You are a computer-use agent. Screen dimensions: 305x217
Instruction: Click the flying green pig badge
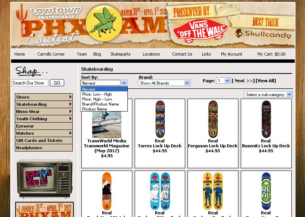click(104, 23)
